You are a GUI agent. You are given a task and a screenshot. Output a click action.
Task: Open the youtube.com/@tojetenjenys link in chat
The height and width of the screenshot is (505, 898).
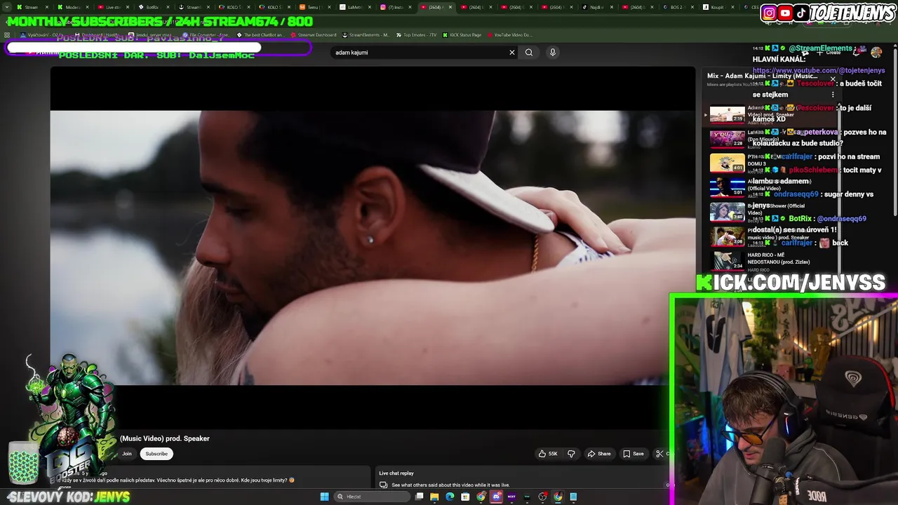pos(819,71)
